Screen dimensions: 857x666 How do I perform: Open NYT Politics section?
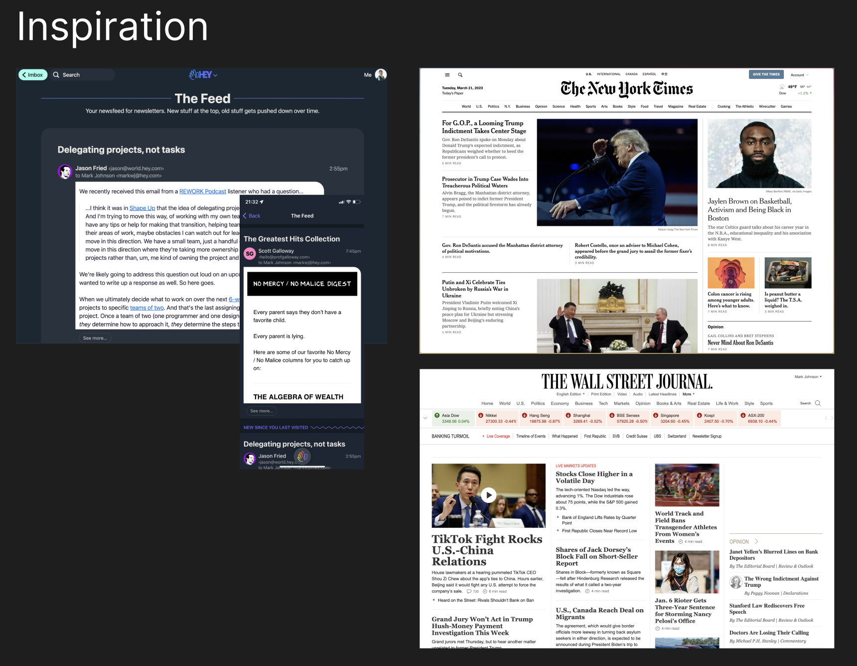(x=493, y=106)
